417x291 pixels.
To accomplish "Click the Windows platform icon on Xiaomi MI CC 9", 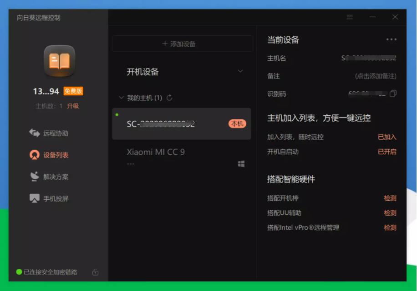I will [242, 163].
